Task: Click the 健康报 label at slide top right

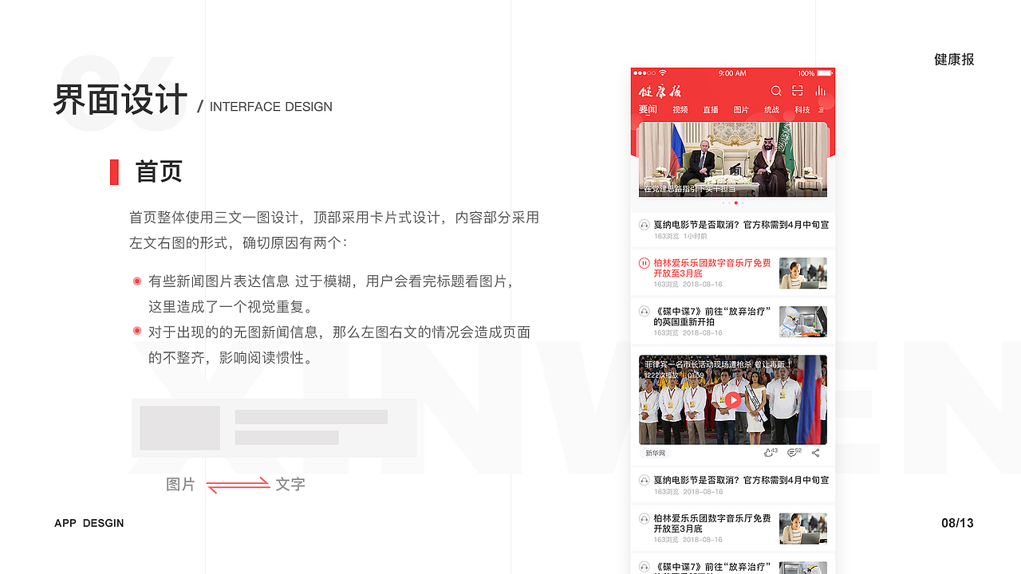Action: [954, 59]
